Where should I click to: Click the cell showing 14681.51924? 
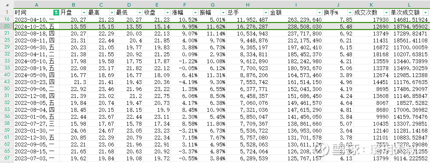click(409, 19)
